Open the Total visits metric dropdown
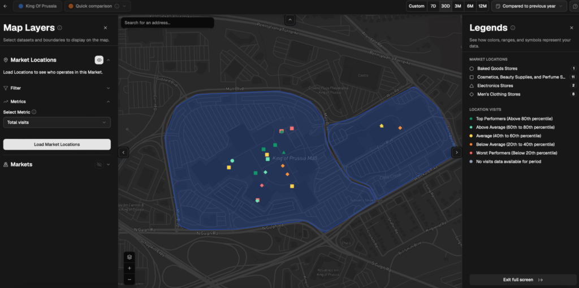Image resolution: width=579 pixels, height=288 pixels. [57, 123]
